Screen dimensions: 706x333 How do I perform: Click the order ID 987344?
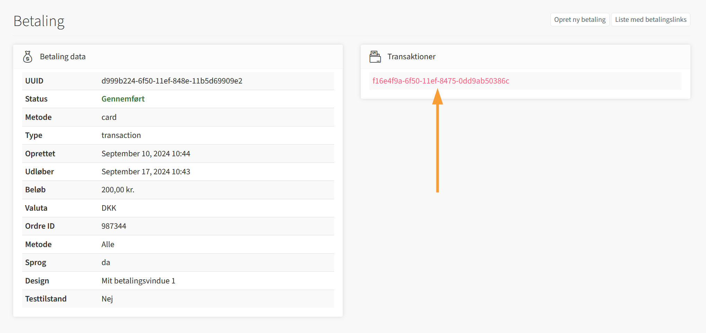[114, 226]
